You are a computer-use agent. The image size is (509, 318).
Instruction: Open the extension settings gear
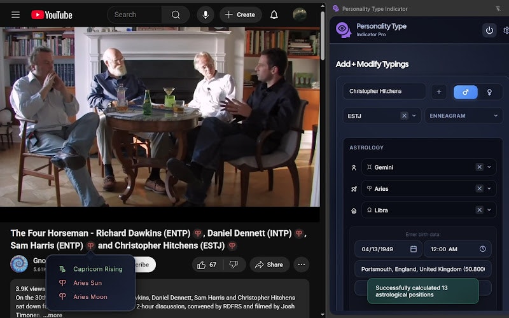point(505,31)
